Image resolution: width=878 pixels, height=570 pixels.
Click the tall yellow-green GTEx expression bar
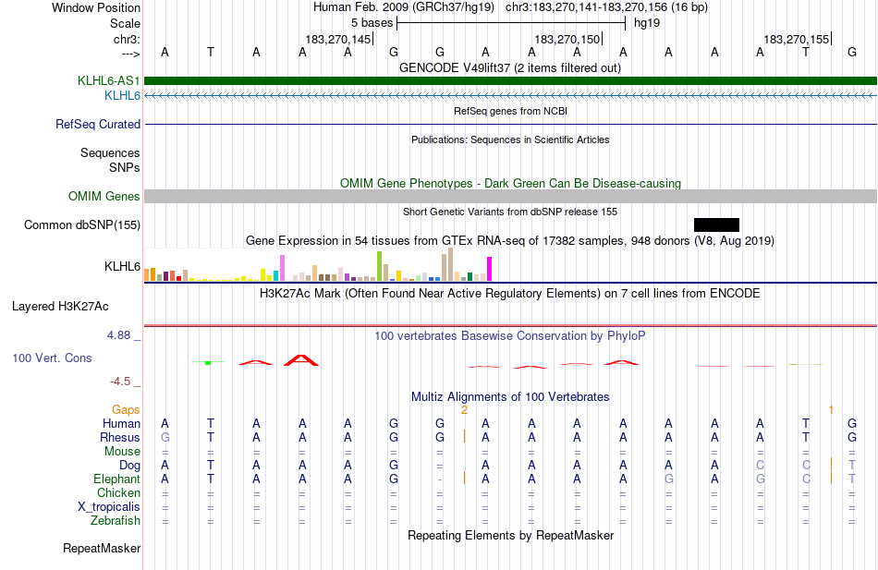[x=379, y=266]
